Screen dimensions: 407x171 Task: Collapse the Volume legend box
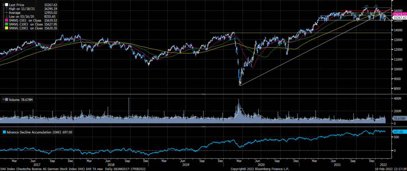(3, 99)
